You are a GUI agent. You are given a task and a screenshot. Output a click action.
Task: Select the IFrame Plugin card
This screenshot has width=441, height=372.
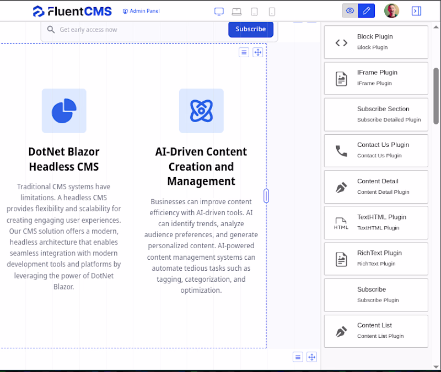tap(376, 78)
